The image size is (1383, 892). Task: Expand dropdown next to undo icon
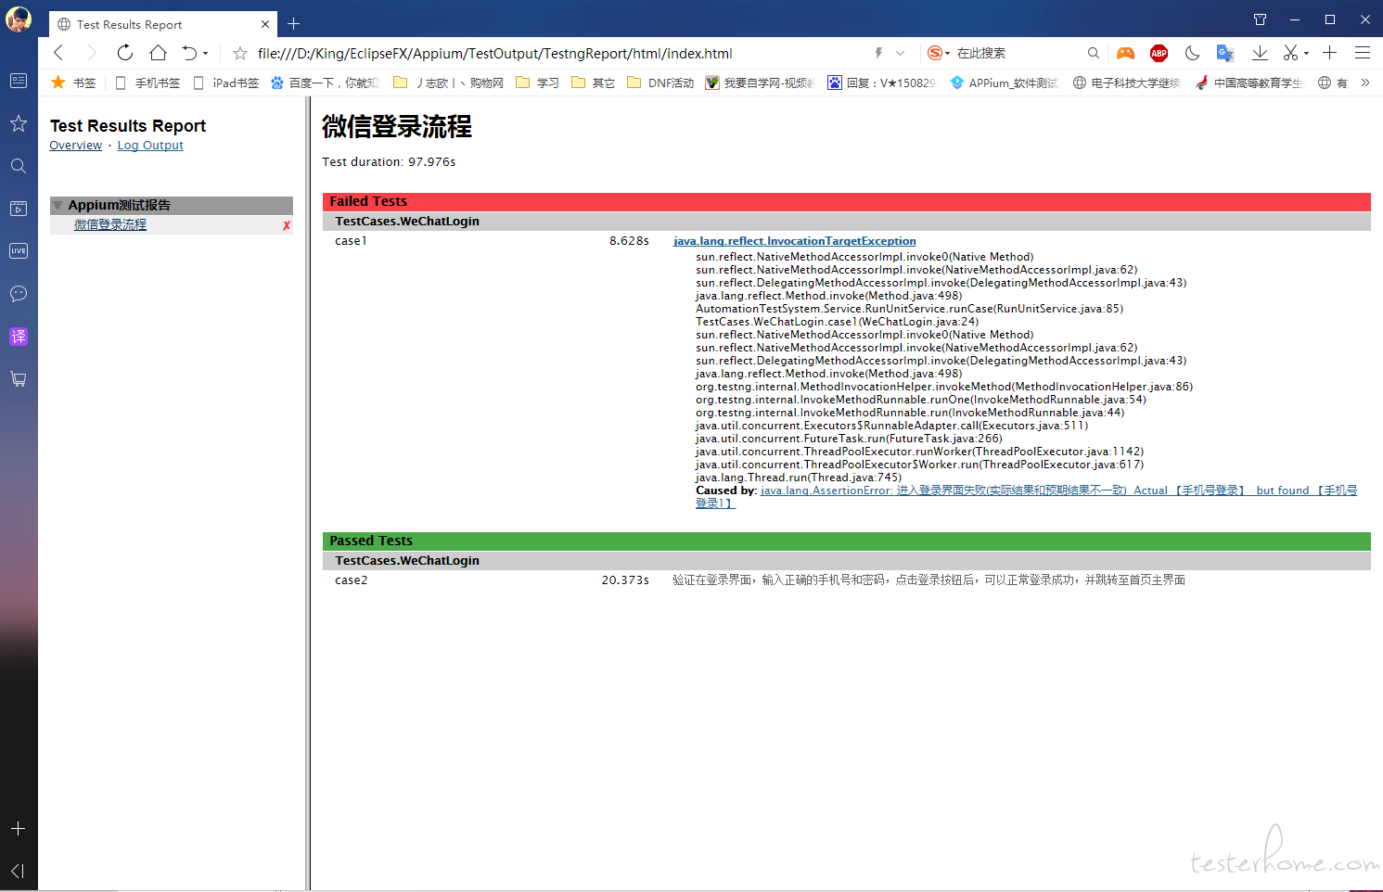205,54
